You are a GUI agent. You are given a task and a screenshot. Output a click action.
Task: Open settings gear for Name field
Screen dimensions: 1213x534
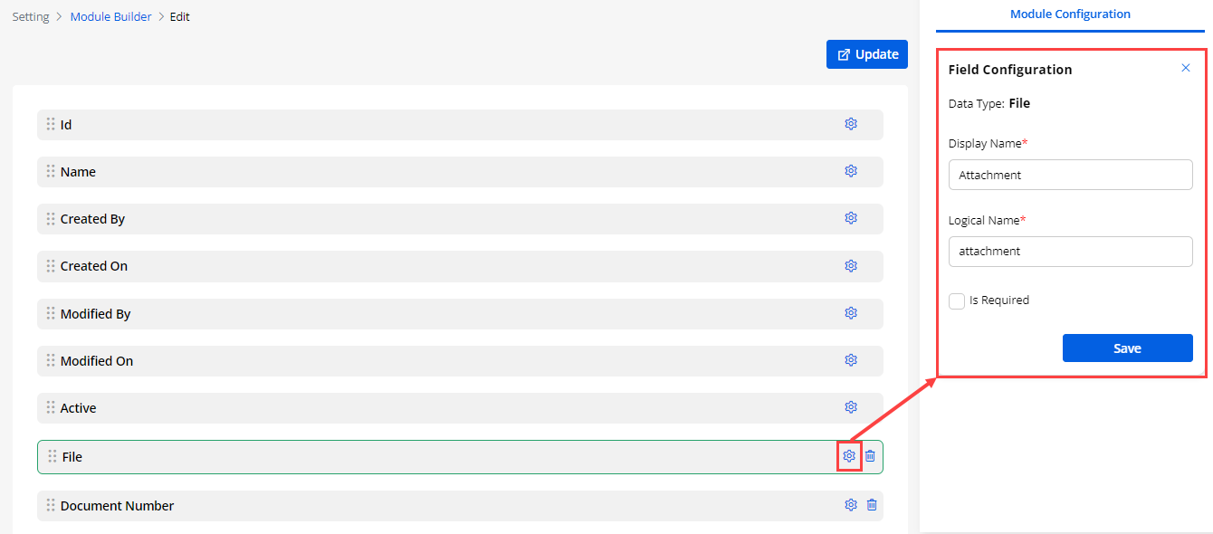(x=851, y=171)
